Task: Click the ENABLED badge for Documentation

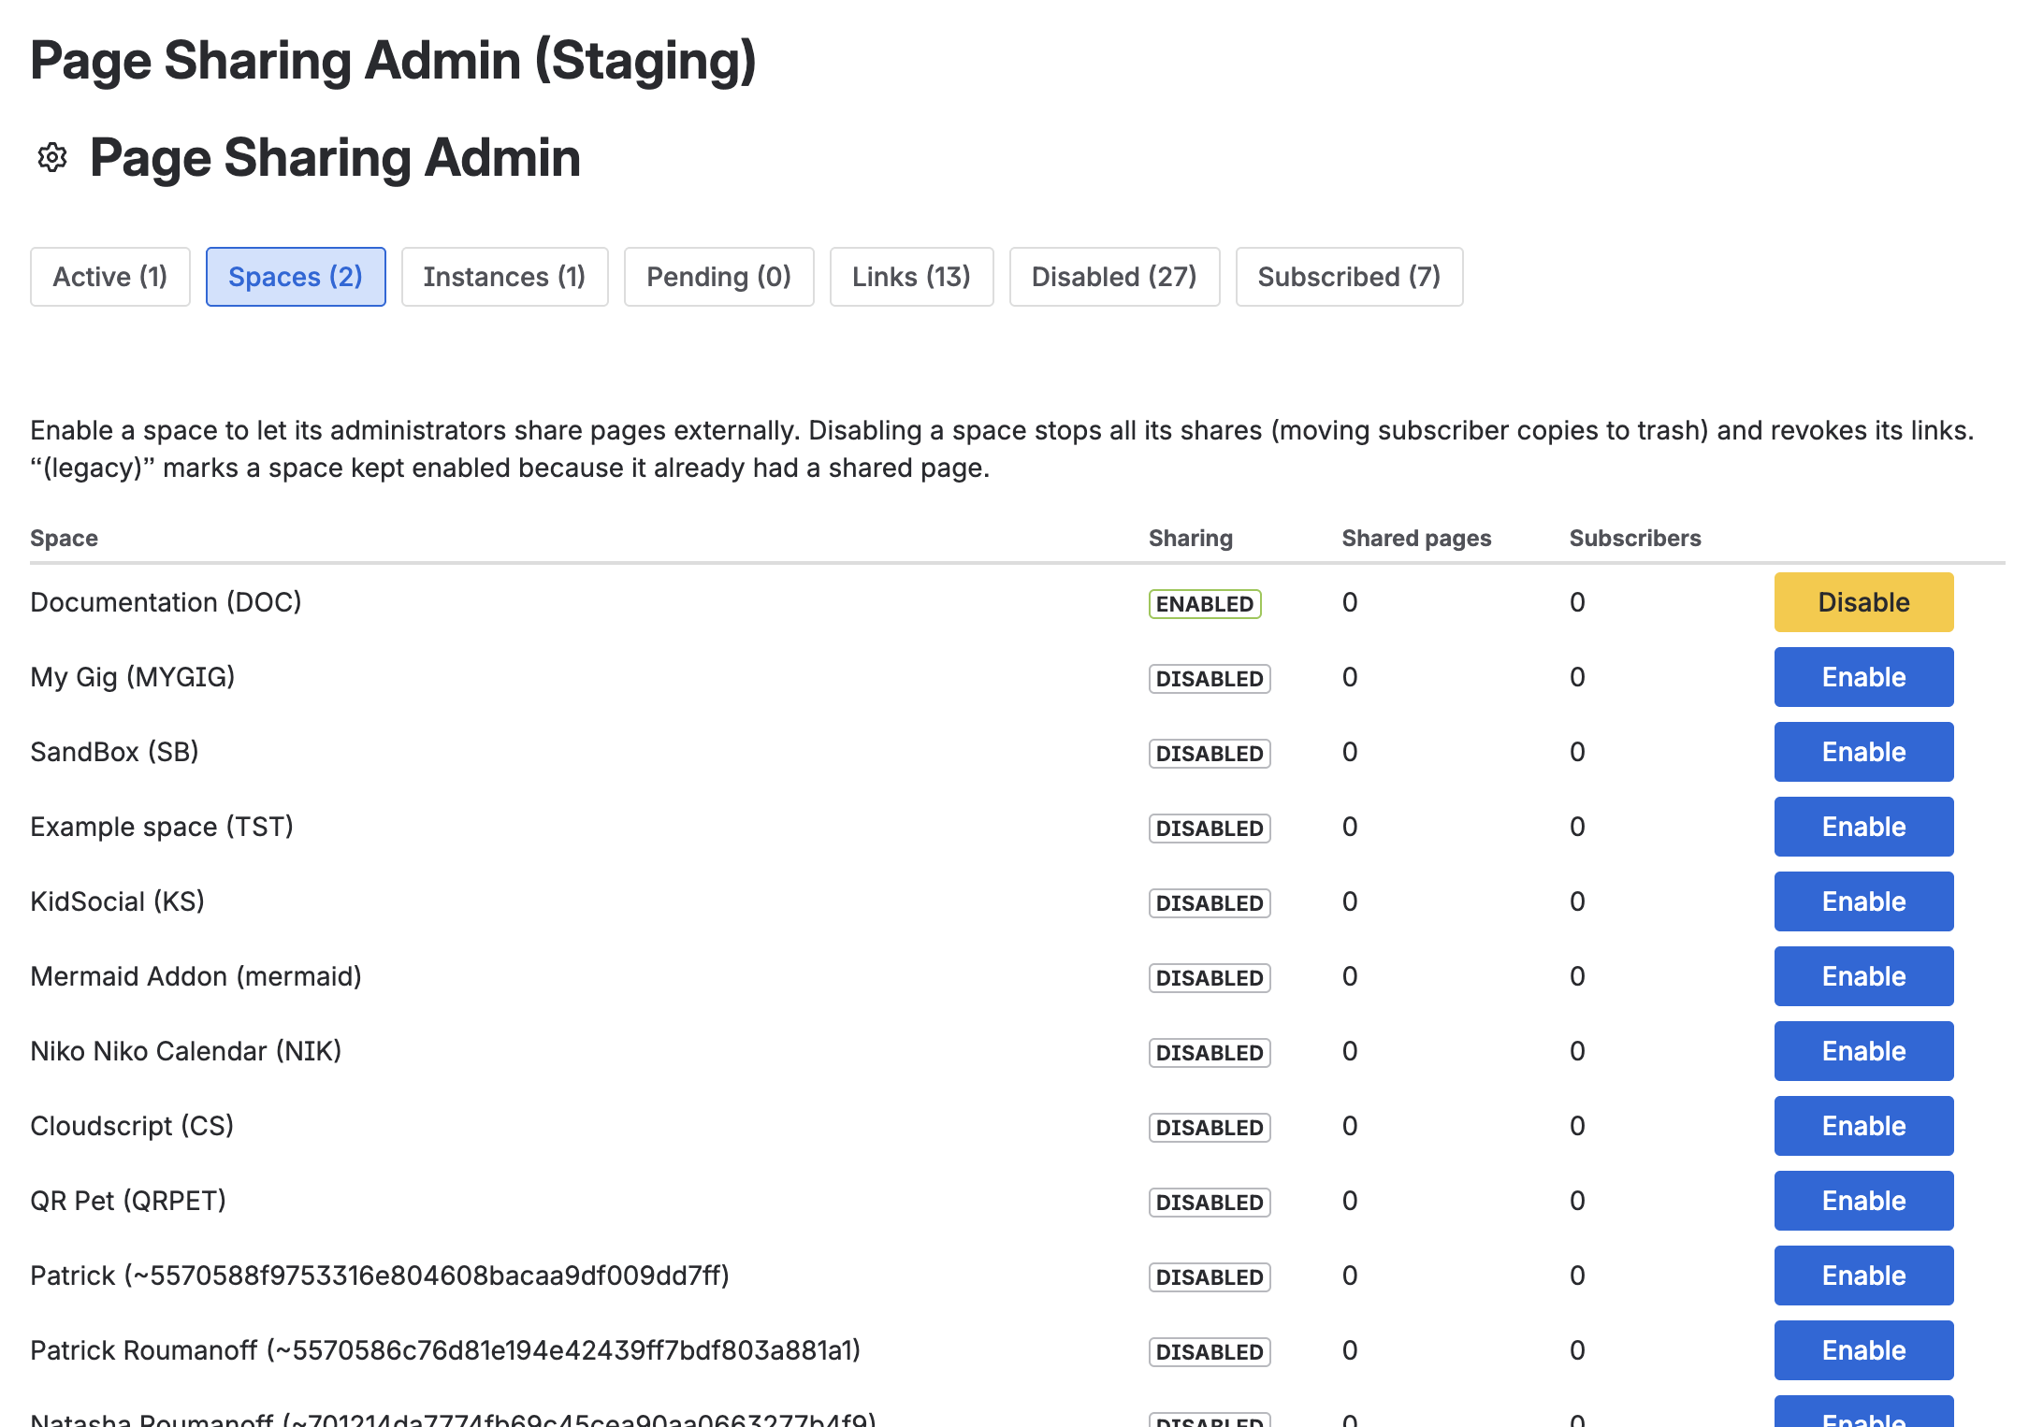Action: coord(1205,604)
